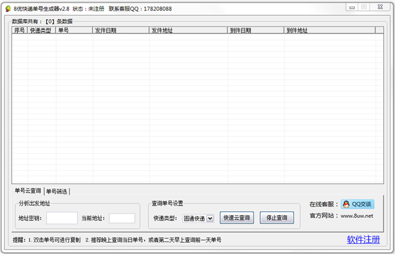Sort by the 发件地址 column header
Viewport: 395px width, 254px height.
click(x=188, y=30)
